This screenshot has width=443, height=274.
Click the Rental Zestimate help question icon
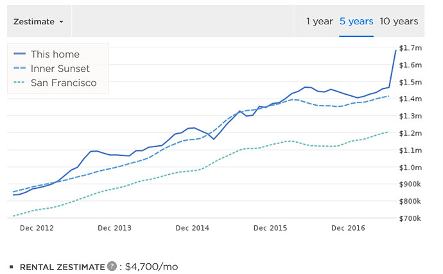(x=112, y=266)
